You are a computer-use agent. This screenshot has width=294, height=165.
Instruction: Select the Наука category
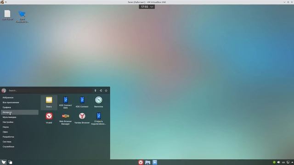point(20,127)
